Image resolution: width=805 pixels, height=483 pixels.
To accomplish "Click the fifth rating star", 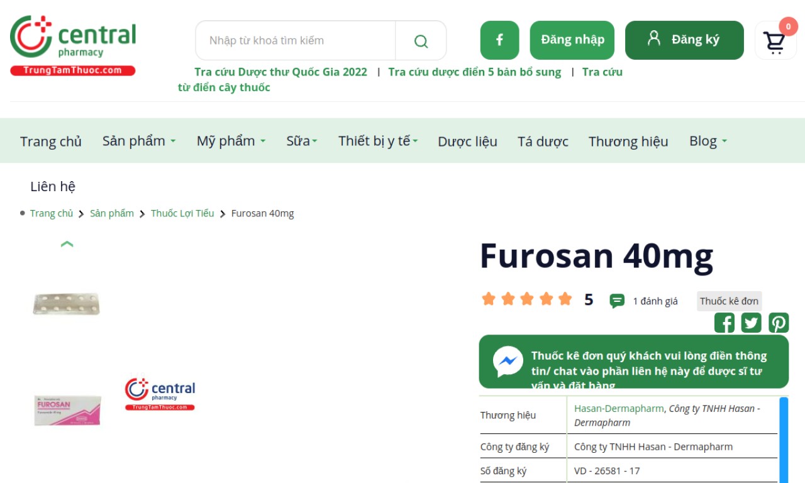I will pyautogui.click(x=565, y=299).
